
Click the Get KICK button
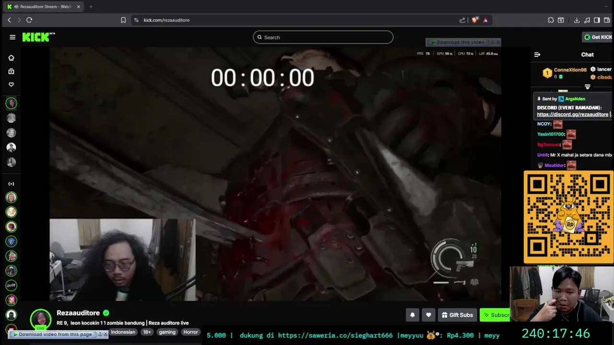tap(598, 37)
